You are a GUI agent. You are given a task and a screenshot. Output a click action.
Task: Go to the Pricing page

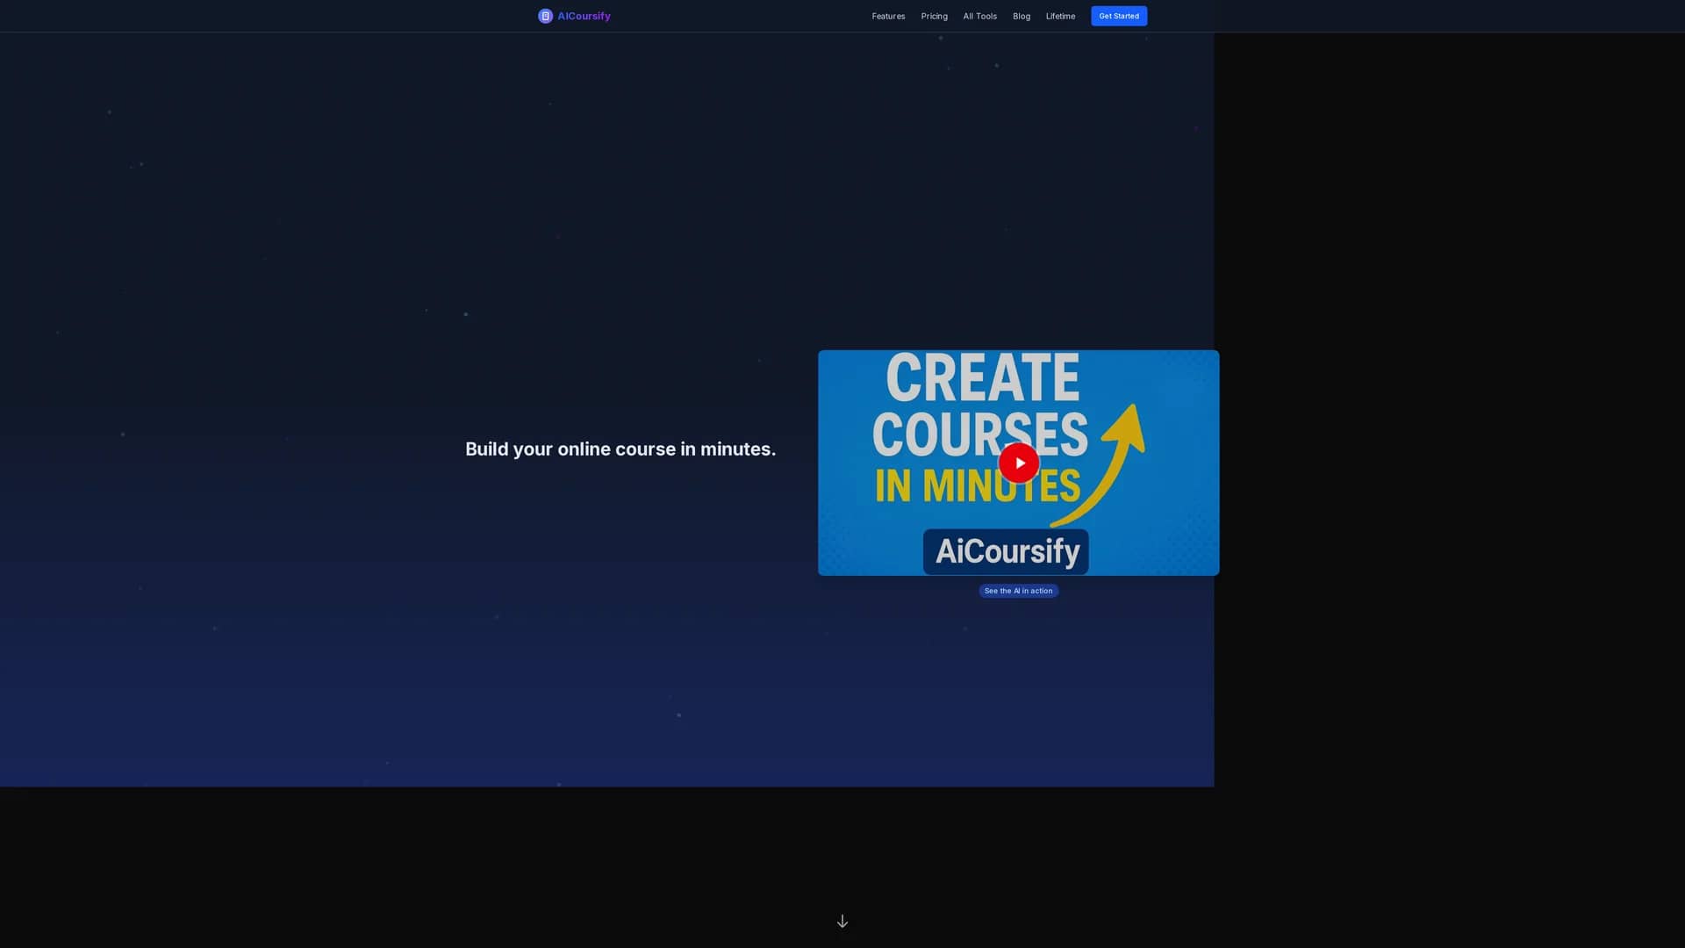(934, 16)
